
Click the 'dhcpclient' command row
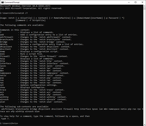pyautogui.click(x=35, y=47)
